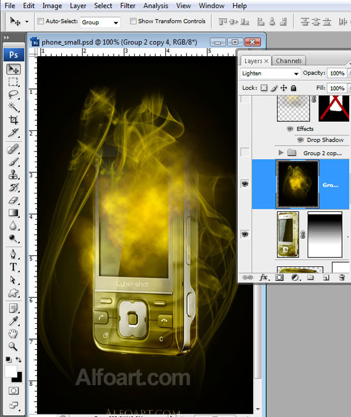Viewport: 351px width, 417px height.
Task: Add a layer style with fx button
Action: click(x=264, y=277)
